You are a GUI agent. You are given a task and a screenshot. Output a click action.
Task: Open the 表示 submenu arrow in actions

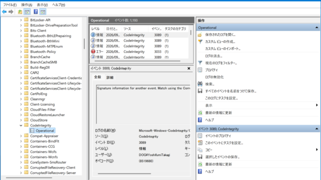[x=316, y=105]
